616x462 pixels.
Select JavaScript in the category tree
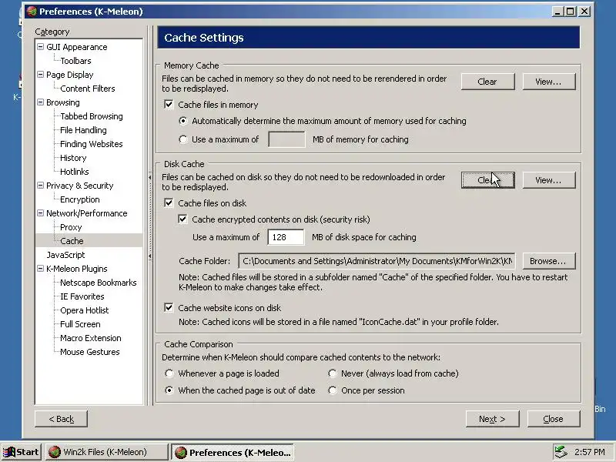[65, 255]
